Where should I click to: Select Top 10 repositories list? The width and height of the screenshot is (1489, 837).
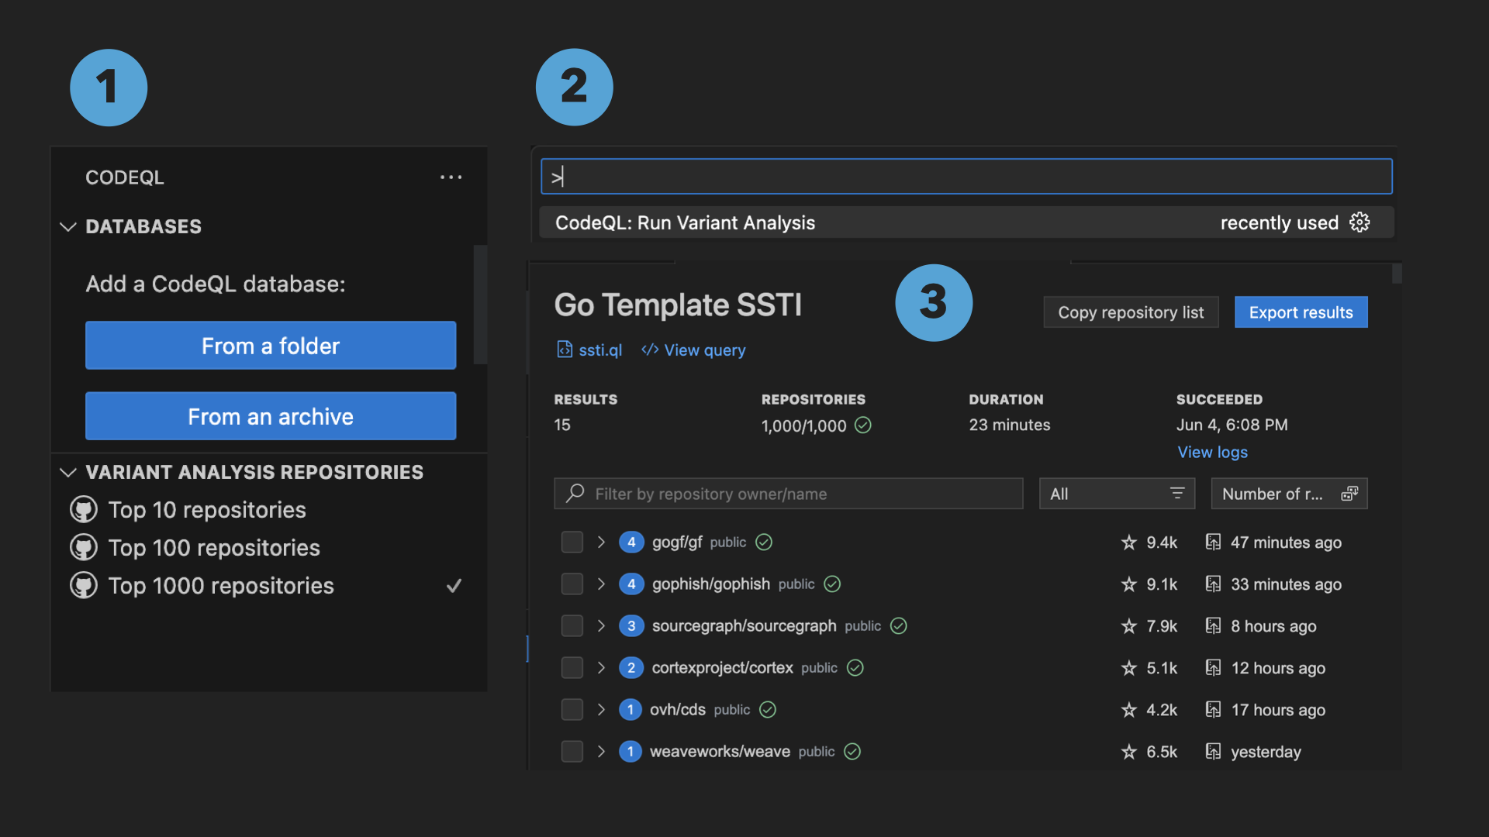coord(207,510)
